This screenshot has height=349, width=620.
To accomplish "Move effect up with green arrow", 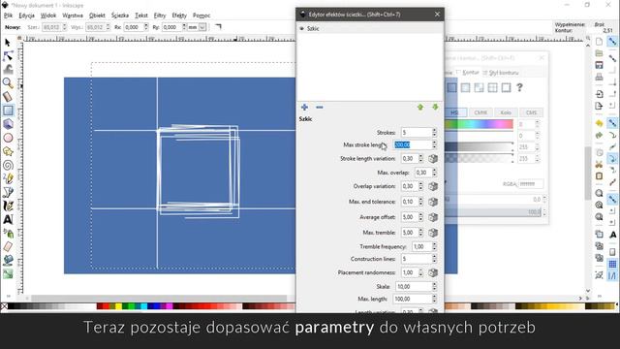I will click(419, 108).
